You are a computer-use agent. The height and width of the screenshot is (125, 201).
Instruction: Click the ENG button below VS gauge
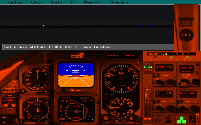click(x=117, y=121)
